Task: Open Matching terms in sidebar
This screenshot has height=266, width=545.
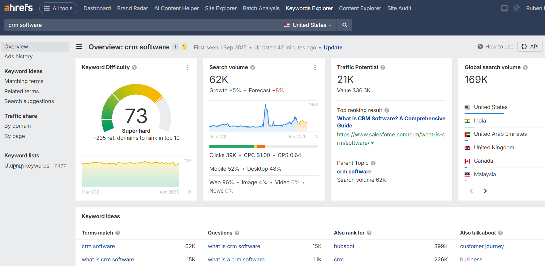Action: coord(24,81)
